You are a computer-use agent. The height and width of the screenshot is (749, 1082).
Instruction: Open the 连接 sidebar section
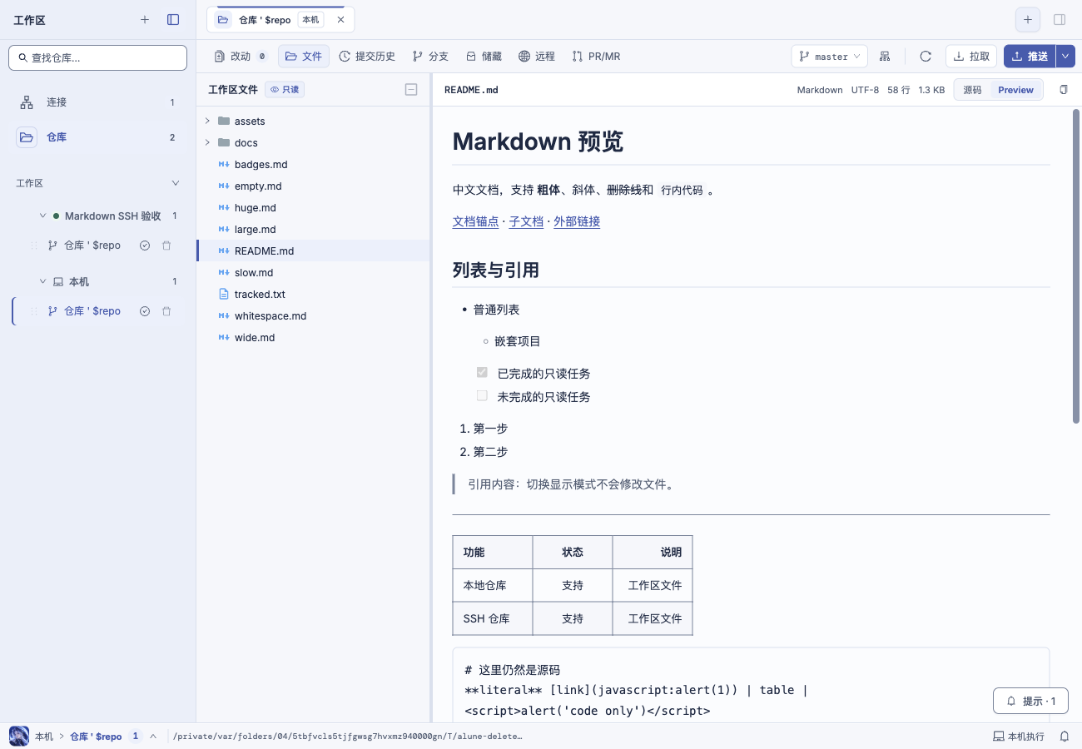click(97, 102)
